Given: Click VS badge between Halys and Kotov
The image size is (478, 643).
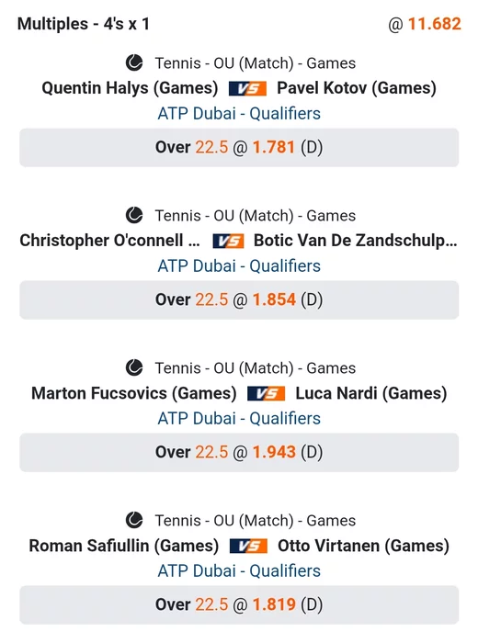Looking at the screenshot, I should 247,88.
